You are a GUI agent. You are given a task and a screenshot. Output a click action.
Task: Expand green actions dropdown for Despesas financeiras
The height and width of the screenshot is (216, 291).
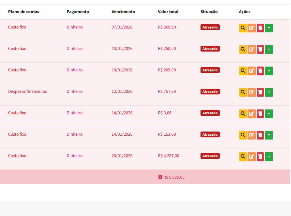point(269,92)
